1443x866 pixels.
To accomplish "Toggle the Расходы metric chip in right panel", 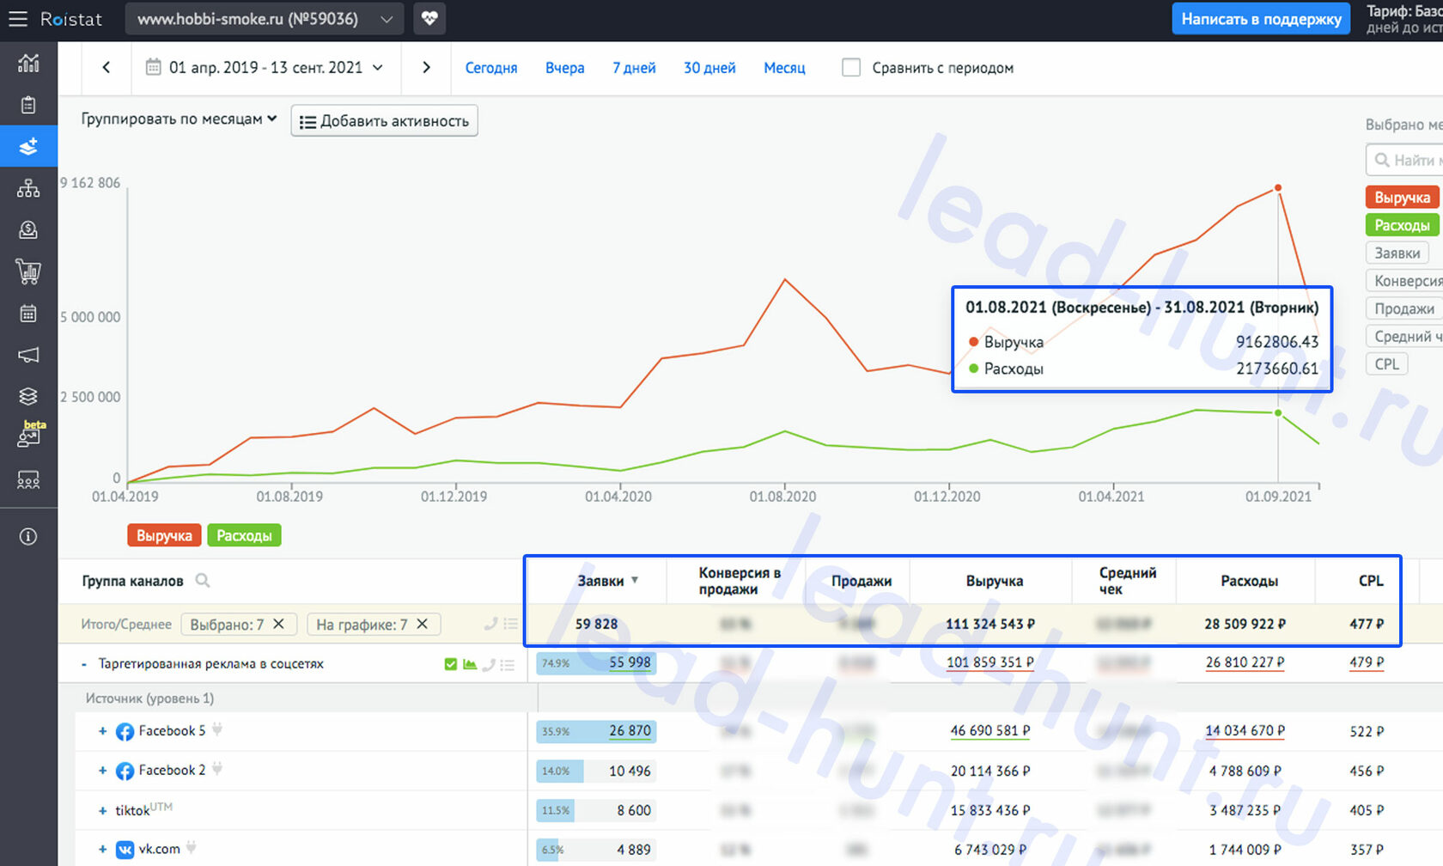I will pos(1402,225).
